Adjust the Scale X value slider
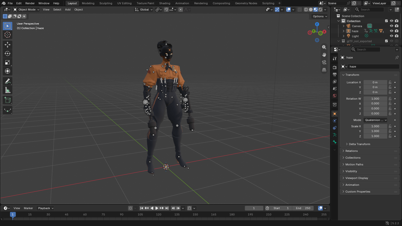Screen dimensions: 402x226 coord(375,126)
